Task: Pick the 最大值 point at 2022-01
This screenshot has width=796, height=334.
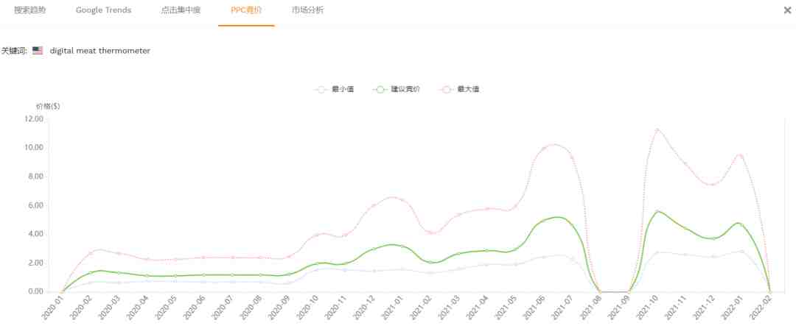Action: click(741, 156)
